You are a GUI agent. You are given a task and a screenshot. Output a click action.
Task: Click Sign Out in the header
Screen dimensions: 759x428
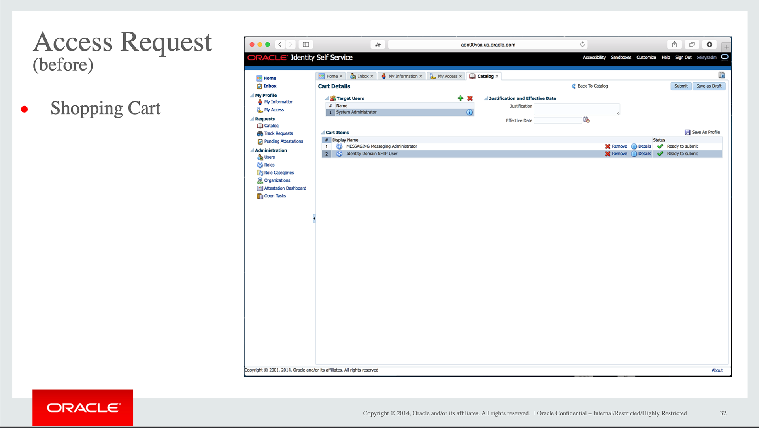pos(683,58)
